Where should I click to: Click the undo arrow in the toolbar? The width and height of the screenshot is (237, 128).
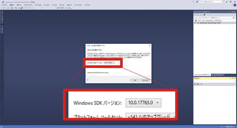coord(25,8)
